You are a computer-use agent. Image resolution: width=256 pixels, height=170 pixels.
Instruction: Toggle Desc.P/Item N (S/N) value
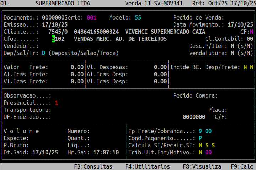(x=232, y=46)
